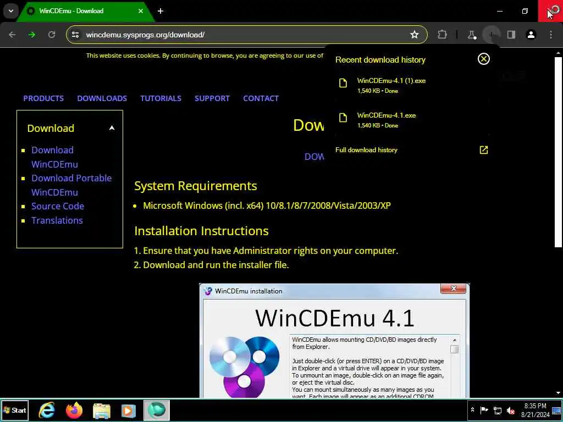Open the PRODUCTS menu
The height and width of the screenshot is (422, 563).
(43, 98)
